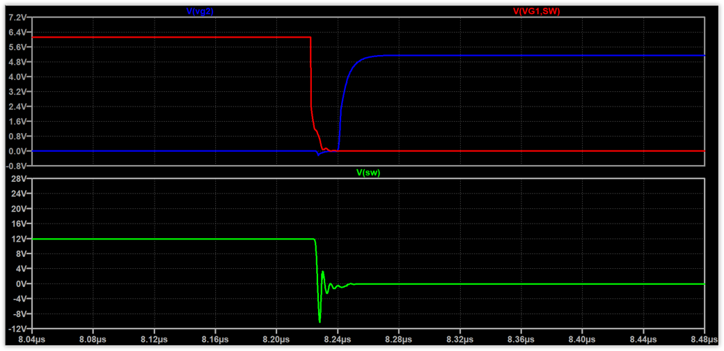Click the 8.04µs time axis label
This screenshot has width=724, height=351.
click(x=32, y=339)
